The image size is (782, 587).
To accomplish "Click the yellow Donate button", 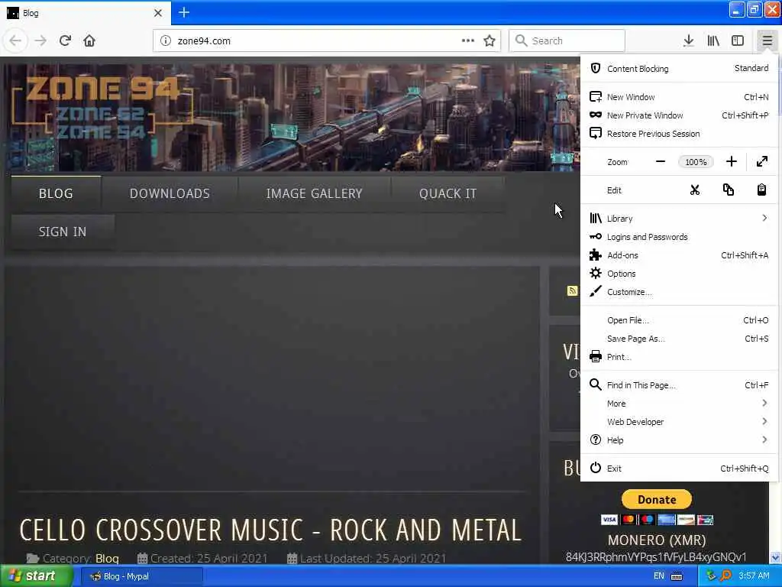I will [x=656, y=499].
